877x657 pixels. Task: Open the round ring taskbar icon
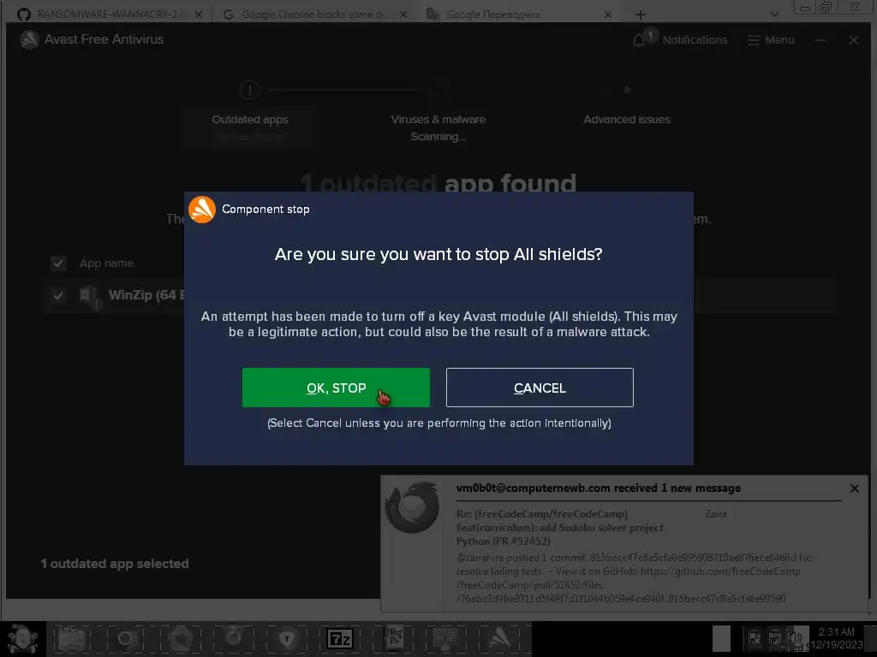pyautogui.click(x=125, y=638)
